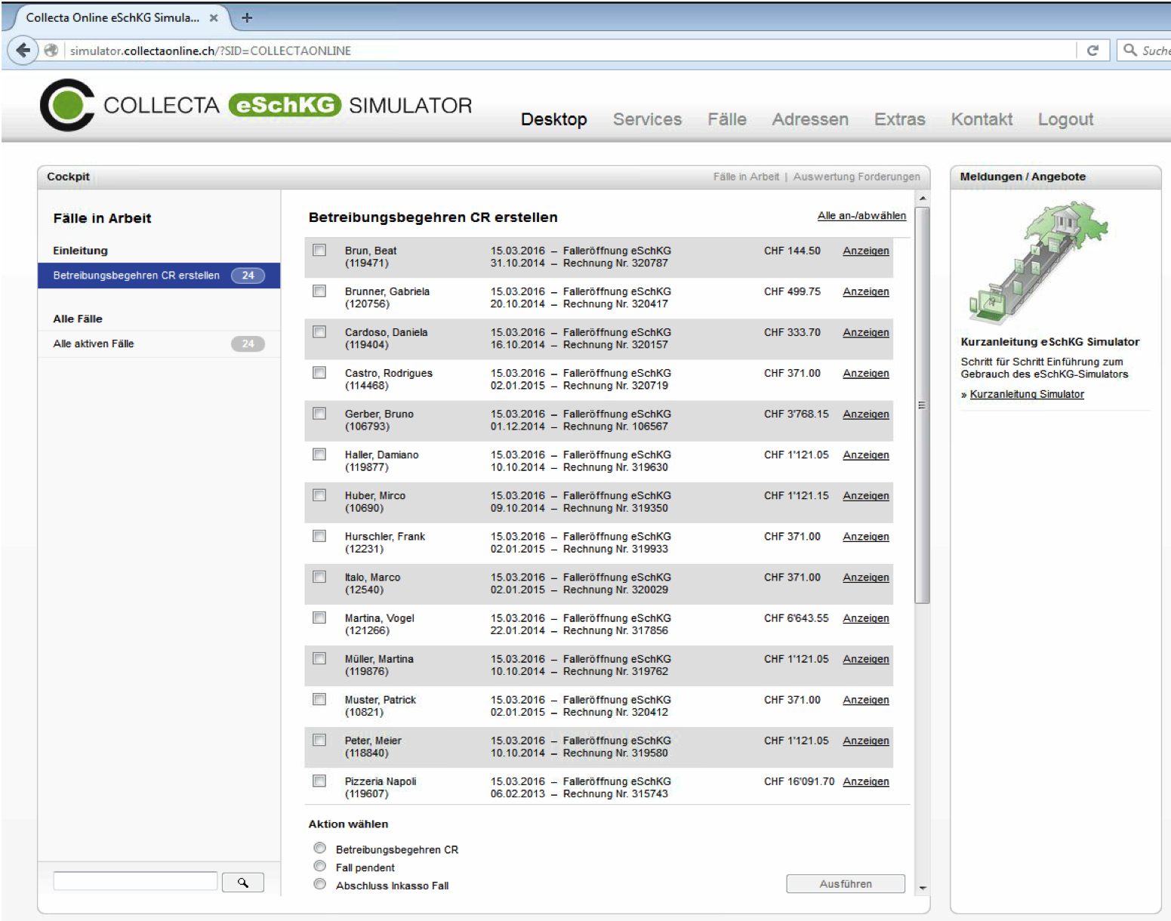Viewport: 1171px width, 921px height.
Task: Click Anzeigen for Huber, Mirco
Action: [866, 495]
